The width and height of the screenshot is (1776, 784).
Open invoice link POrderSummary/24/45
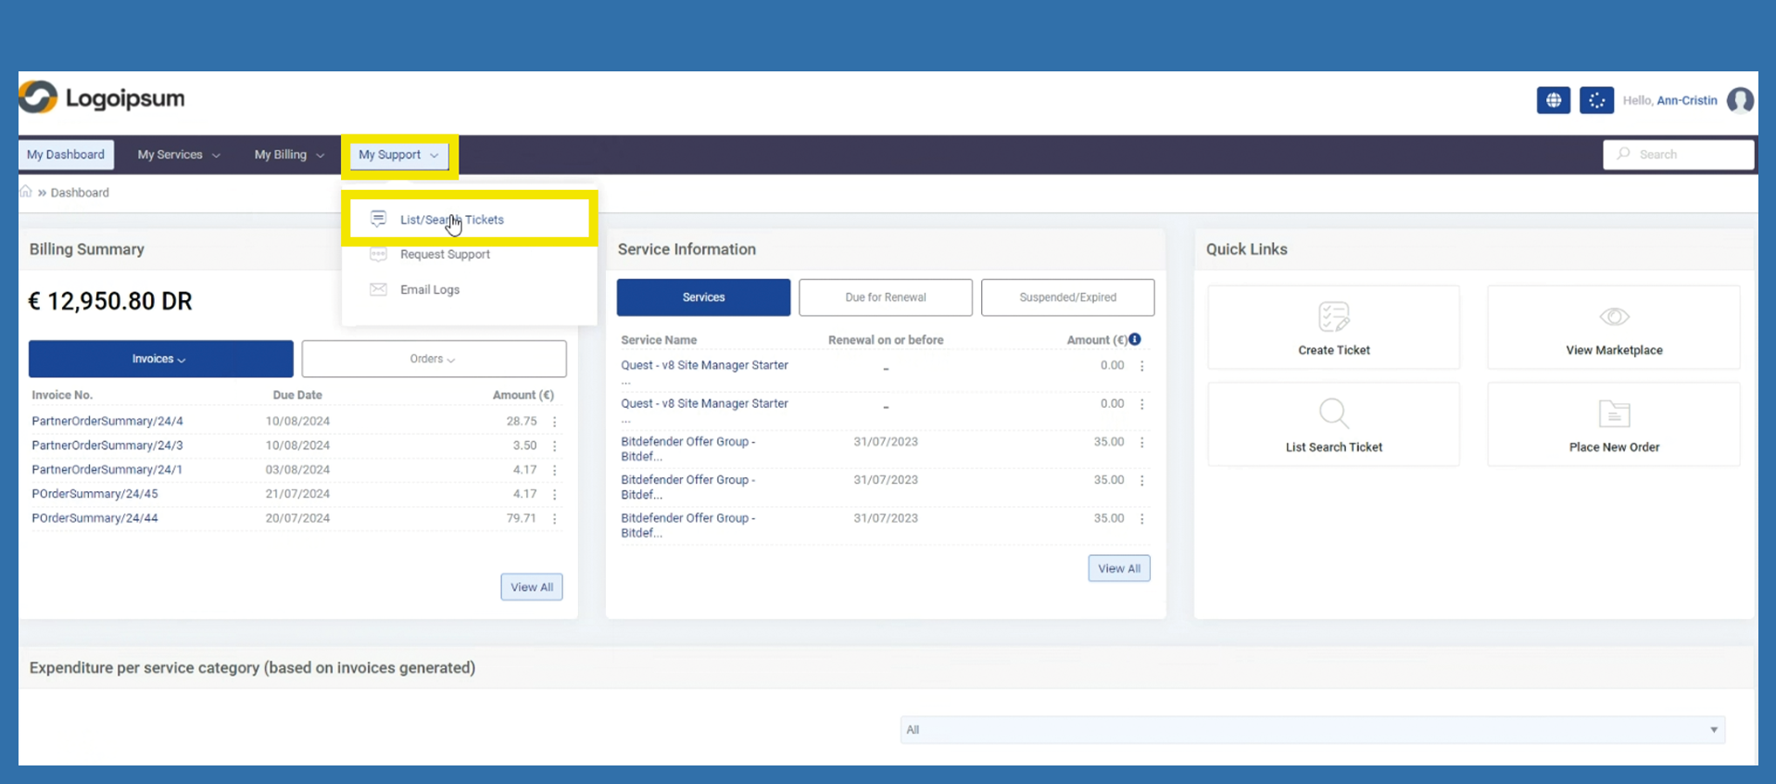click(x=94, y=494)
